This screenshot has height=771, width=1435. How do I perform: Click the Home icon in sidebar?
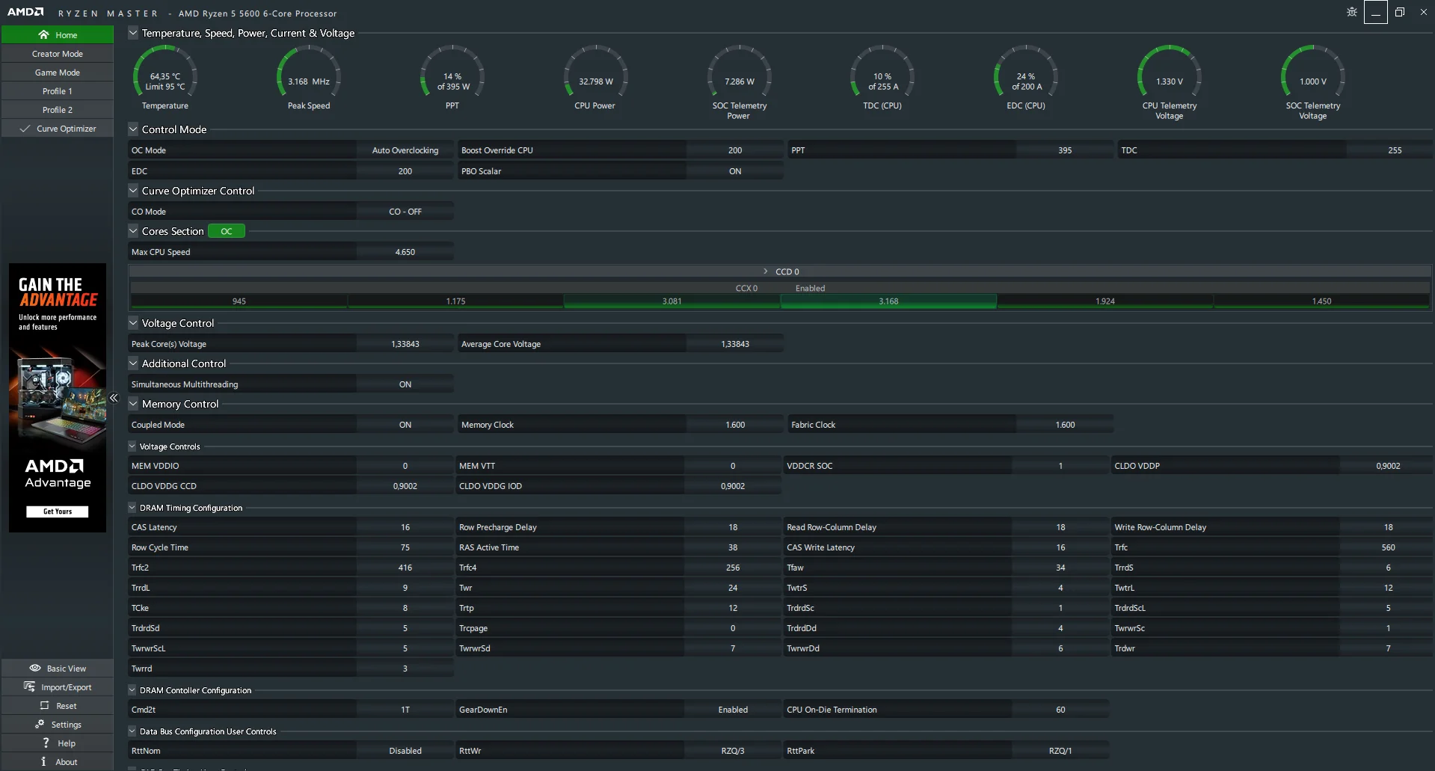[x=43, y=35]
